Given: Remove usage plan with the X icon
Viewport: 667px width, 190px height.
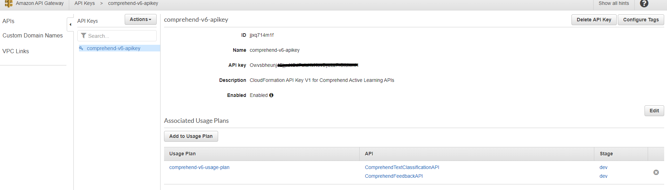Looking at the screenshot, I should [656, 172].
